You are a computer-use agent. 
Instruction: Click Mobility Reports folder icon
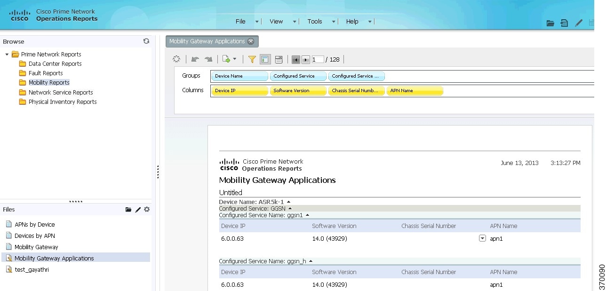pyautogui.click(x=22, y=83)
